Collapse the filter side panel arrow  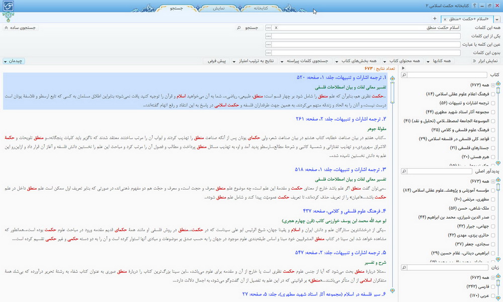pos(403,68)
